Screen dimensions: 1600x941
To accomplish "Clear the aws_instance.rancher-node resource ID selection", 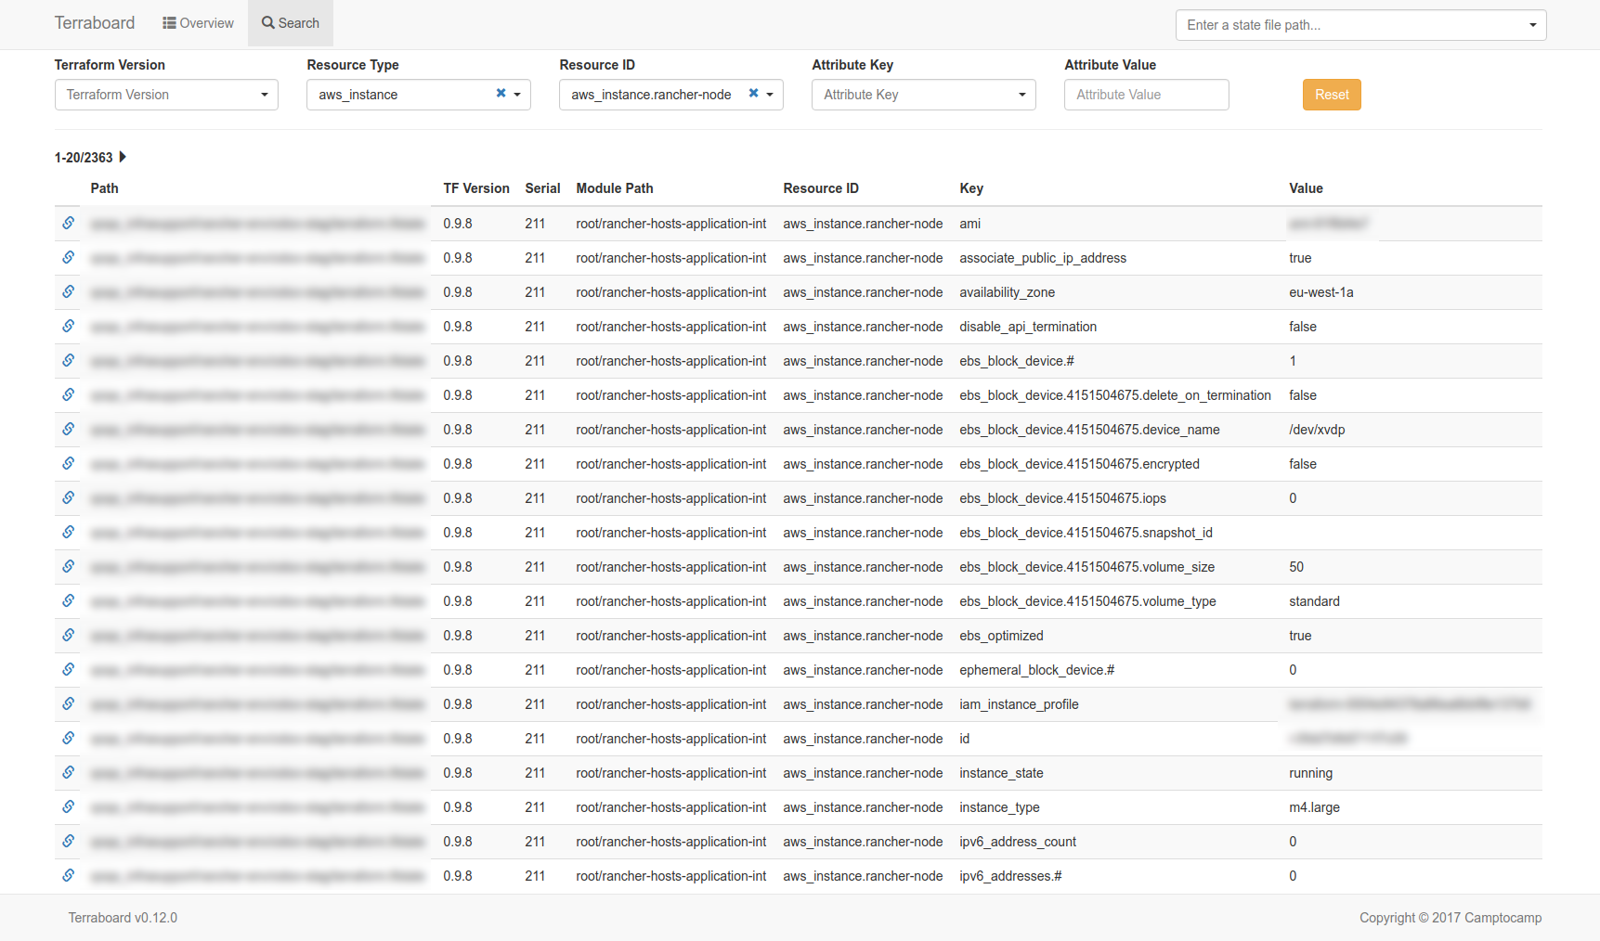I will (753, 93).
